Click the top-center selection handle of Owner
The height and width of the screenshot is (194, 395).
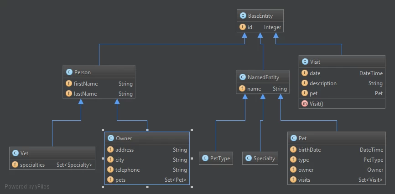pos(147,130)
